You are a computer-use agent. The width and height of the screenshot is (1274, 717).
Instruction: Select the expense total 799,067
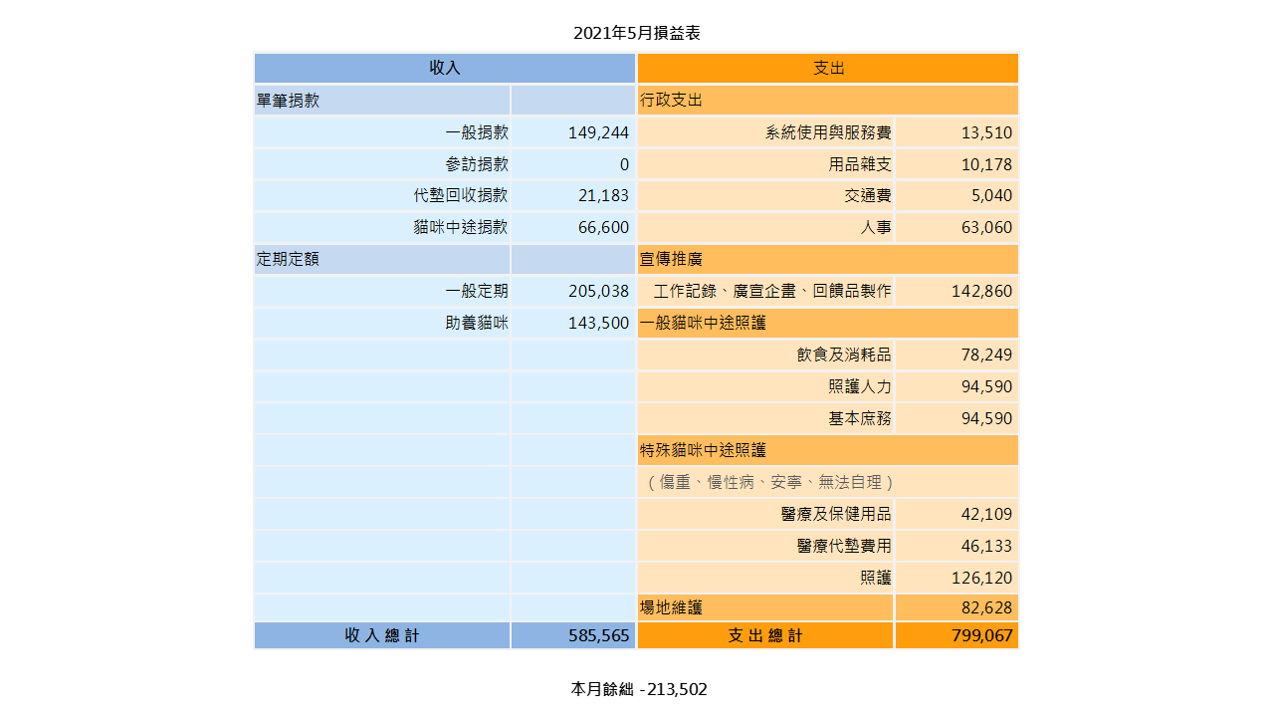click(981, 635)
